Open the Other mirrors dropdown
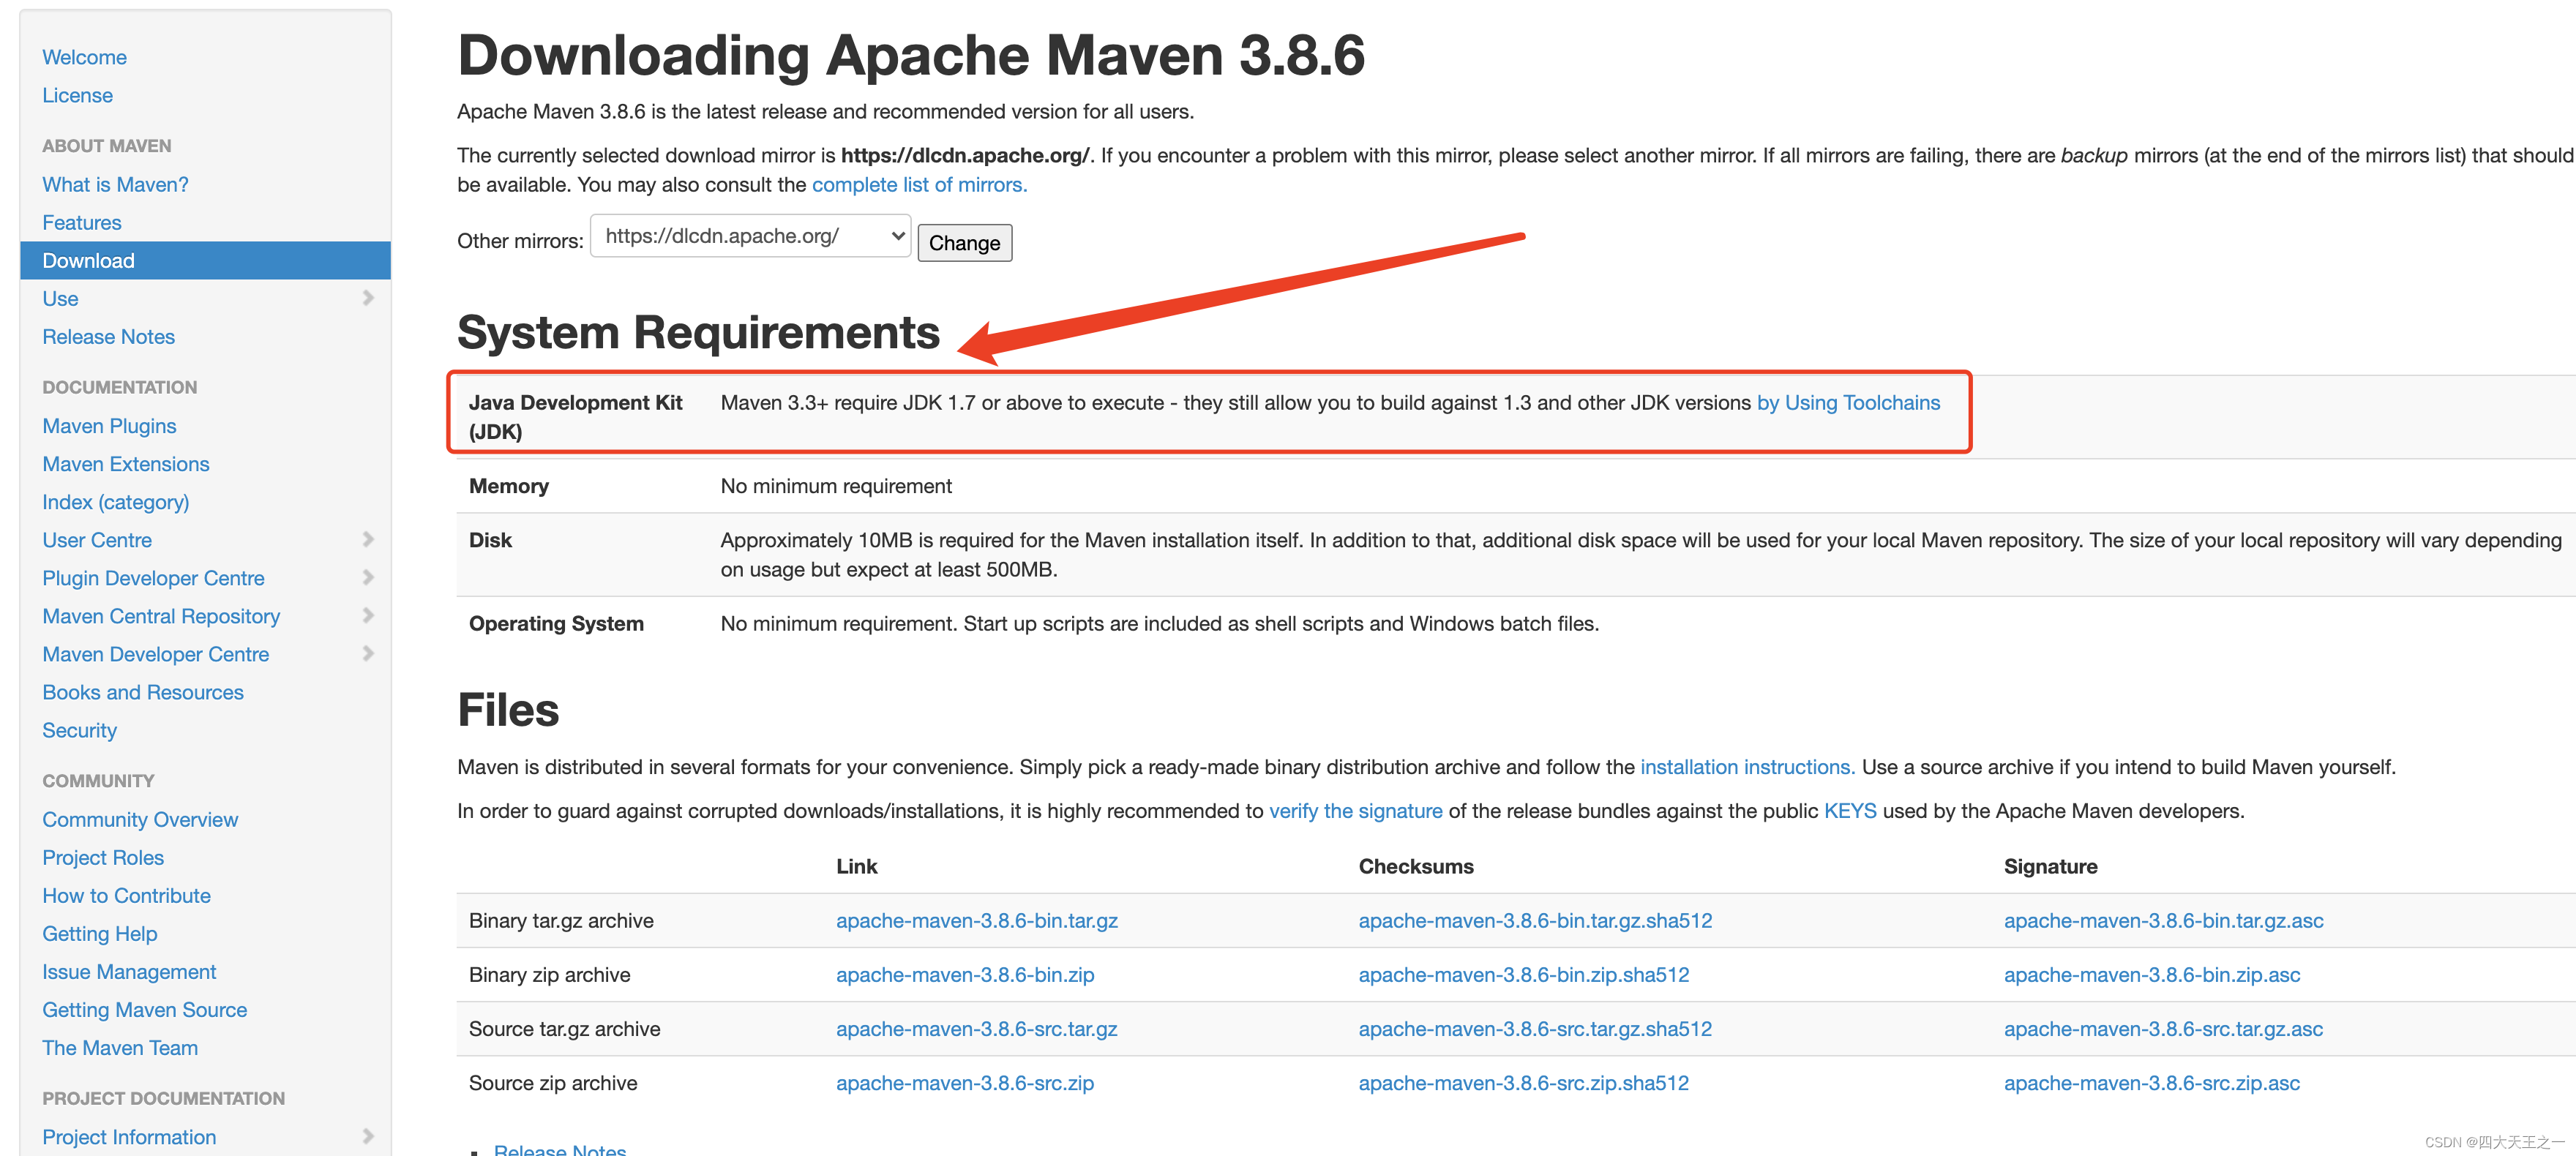The width and height of the screenshot is (2576, 1156). (750, 237)
